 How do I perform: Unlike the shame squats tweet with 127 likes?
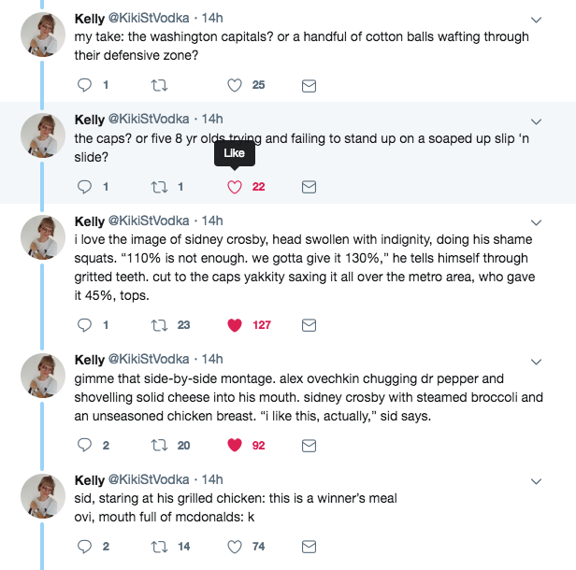tap(236, 325)
